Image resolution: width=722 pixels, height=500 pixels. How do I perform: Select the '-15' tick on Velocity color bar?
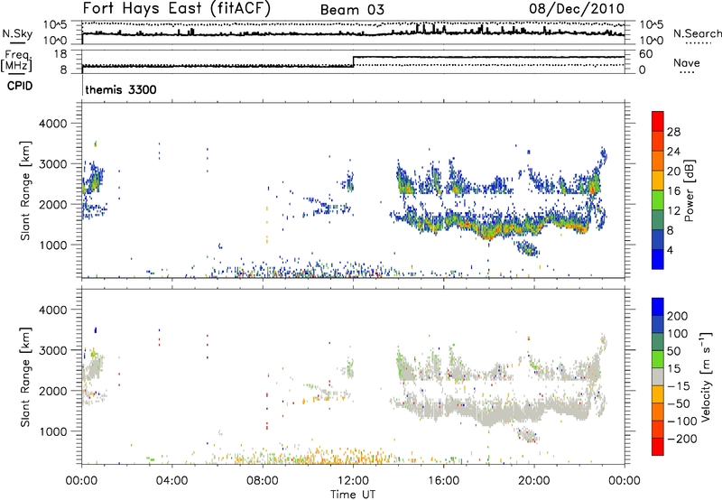678,386
